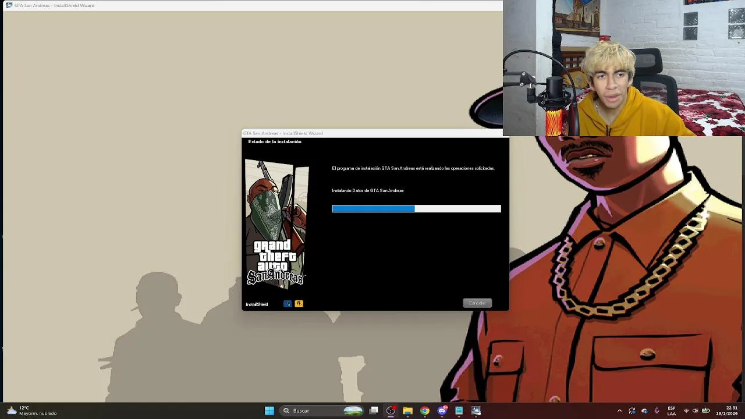
Task: Click the Cancelar button in the installer
Action: tap(477, 303)
